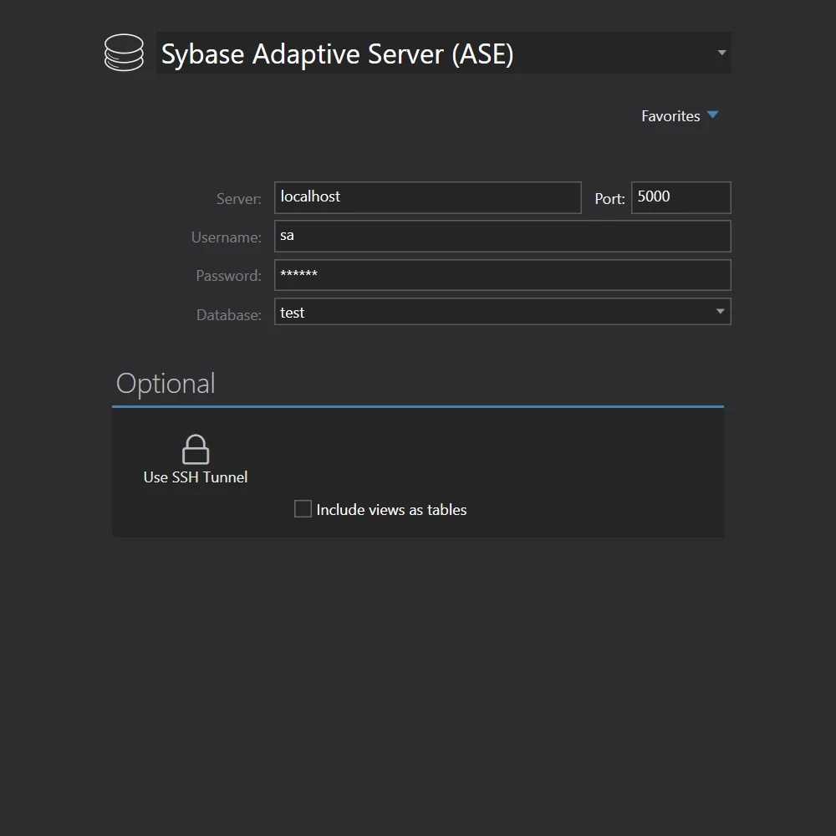836x836 pixels.
Task: Click the Favorites star dropdown arrow icon
Action: 713,115
